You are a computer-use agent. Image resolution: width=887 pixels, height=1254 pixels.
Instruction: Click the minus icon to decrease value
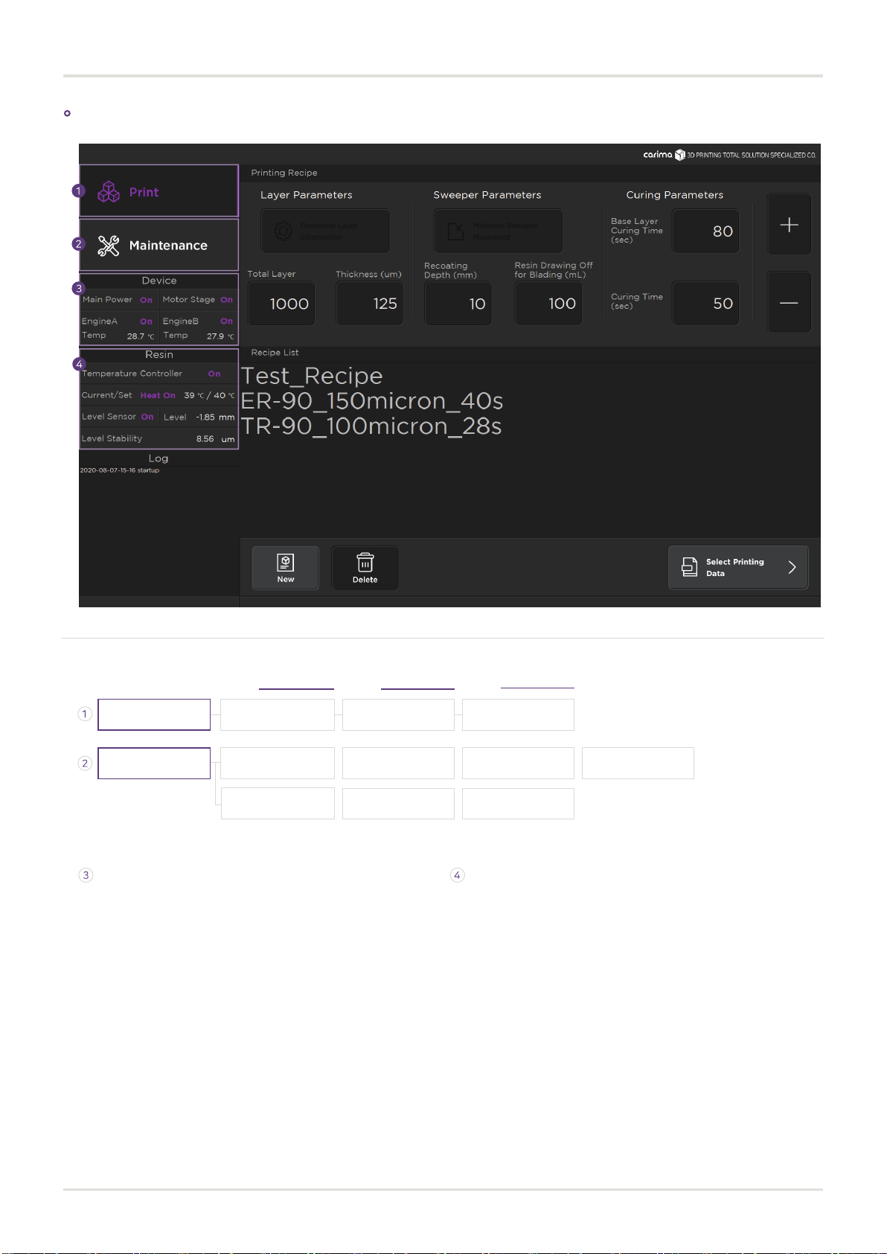point(789,303)
